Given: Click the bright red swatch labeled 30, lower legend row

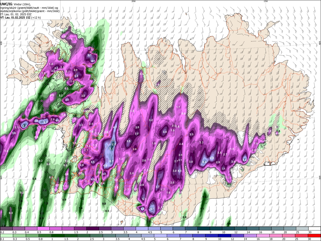Looking at the screenshot, I should point(314,235).
